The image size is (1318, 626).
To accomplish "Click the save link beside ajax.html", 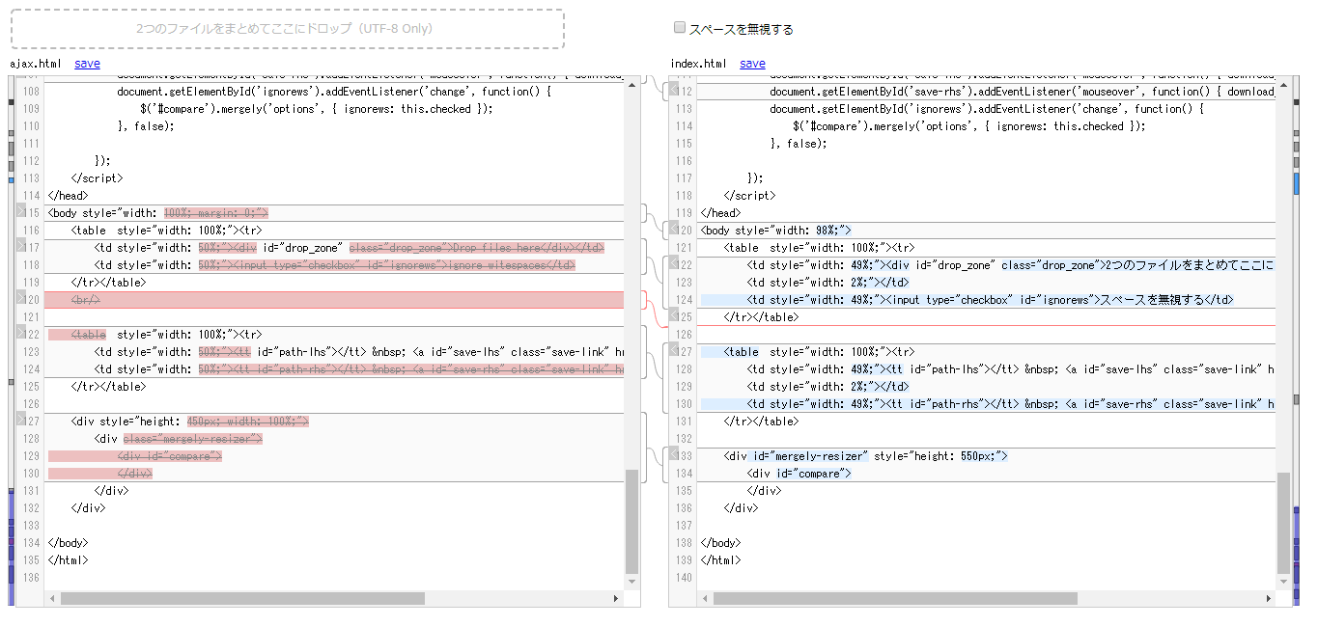I will [87, 64].
